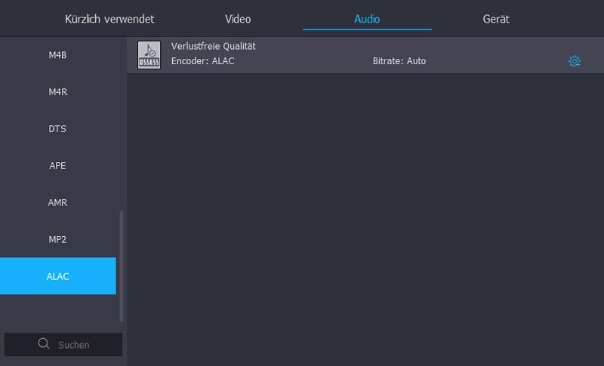Open custom settings gear for ALAC profile

coord(575,61)
